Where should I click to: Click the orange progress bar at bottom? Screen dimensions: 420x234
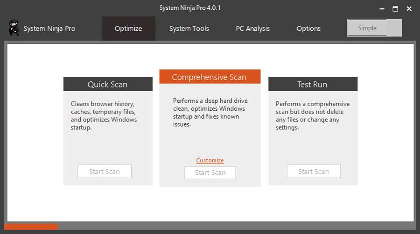coord(31,227)
